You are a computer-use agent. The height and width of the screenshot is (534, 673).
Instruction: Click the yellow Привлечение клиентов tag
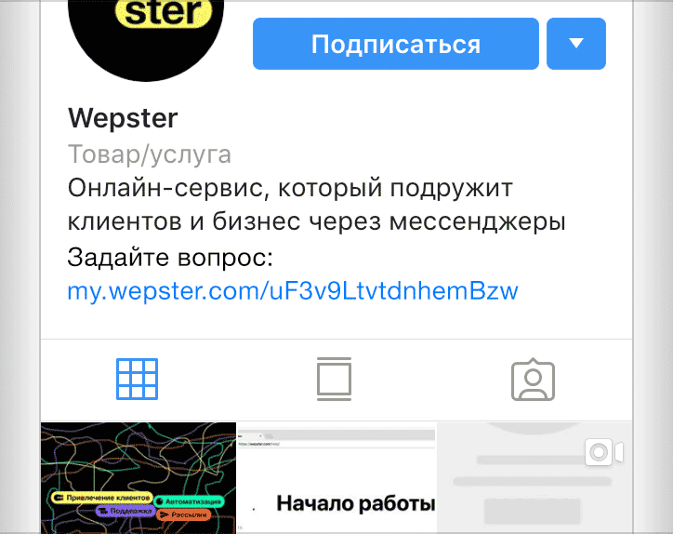(102, 498)
